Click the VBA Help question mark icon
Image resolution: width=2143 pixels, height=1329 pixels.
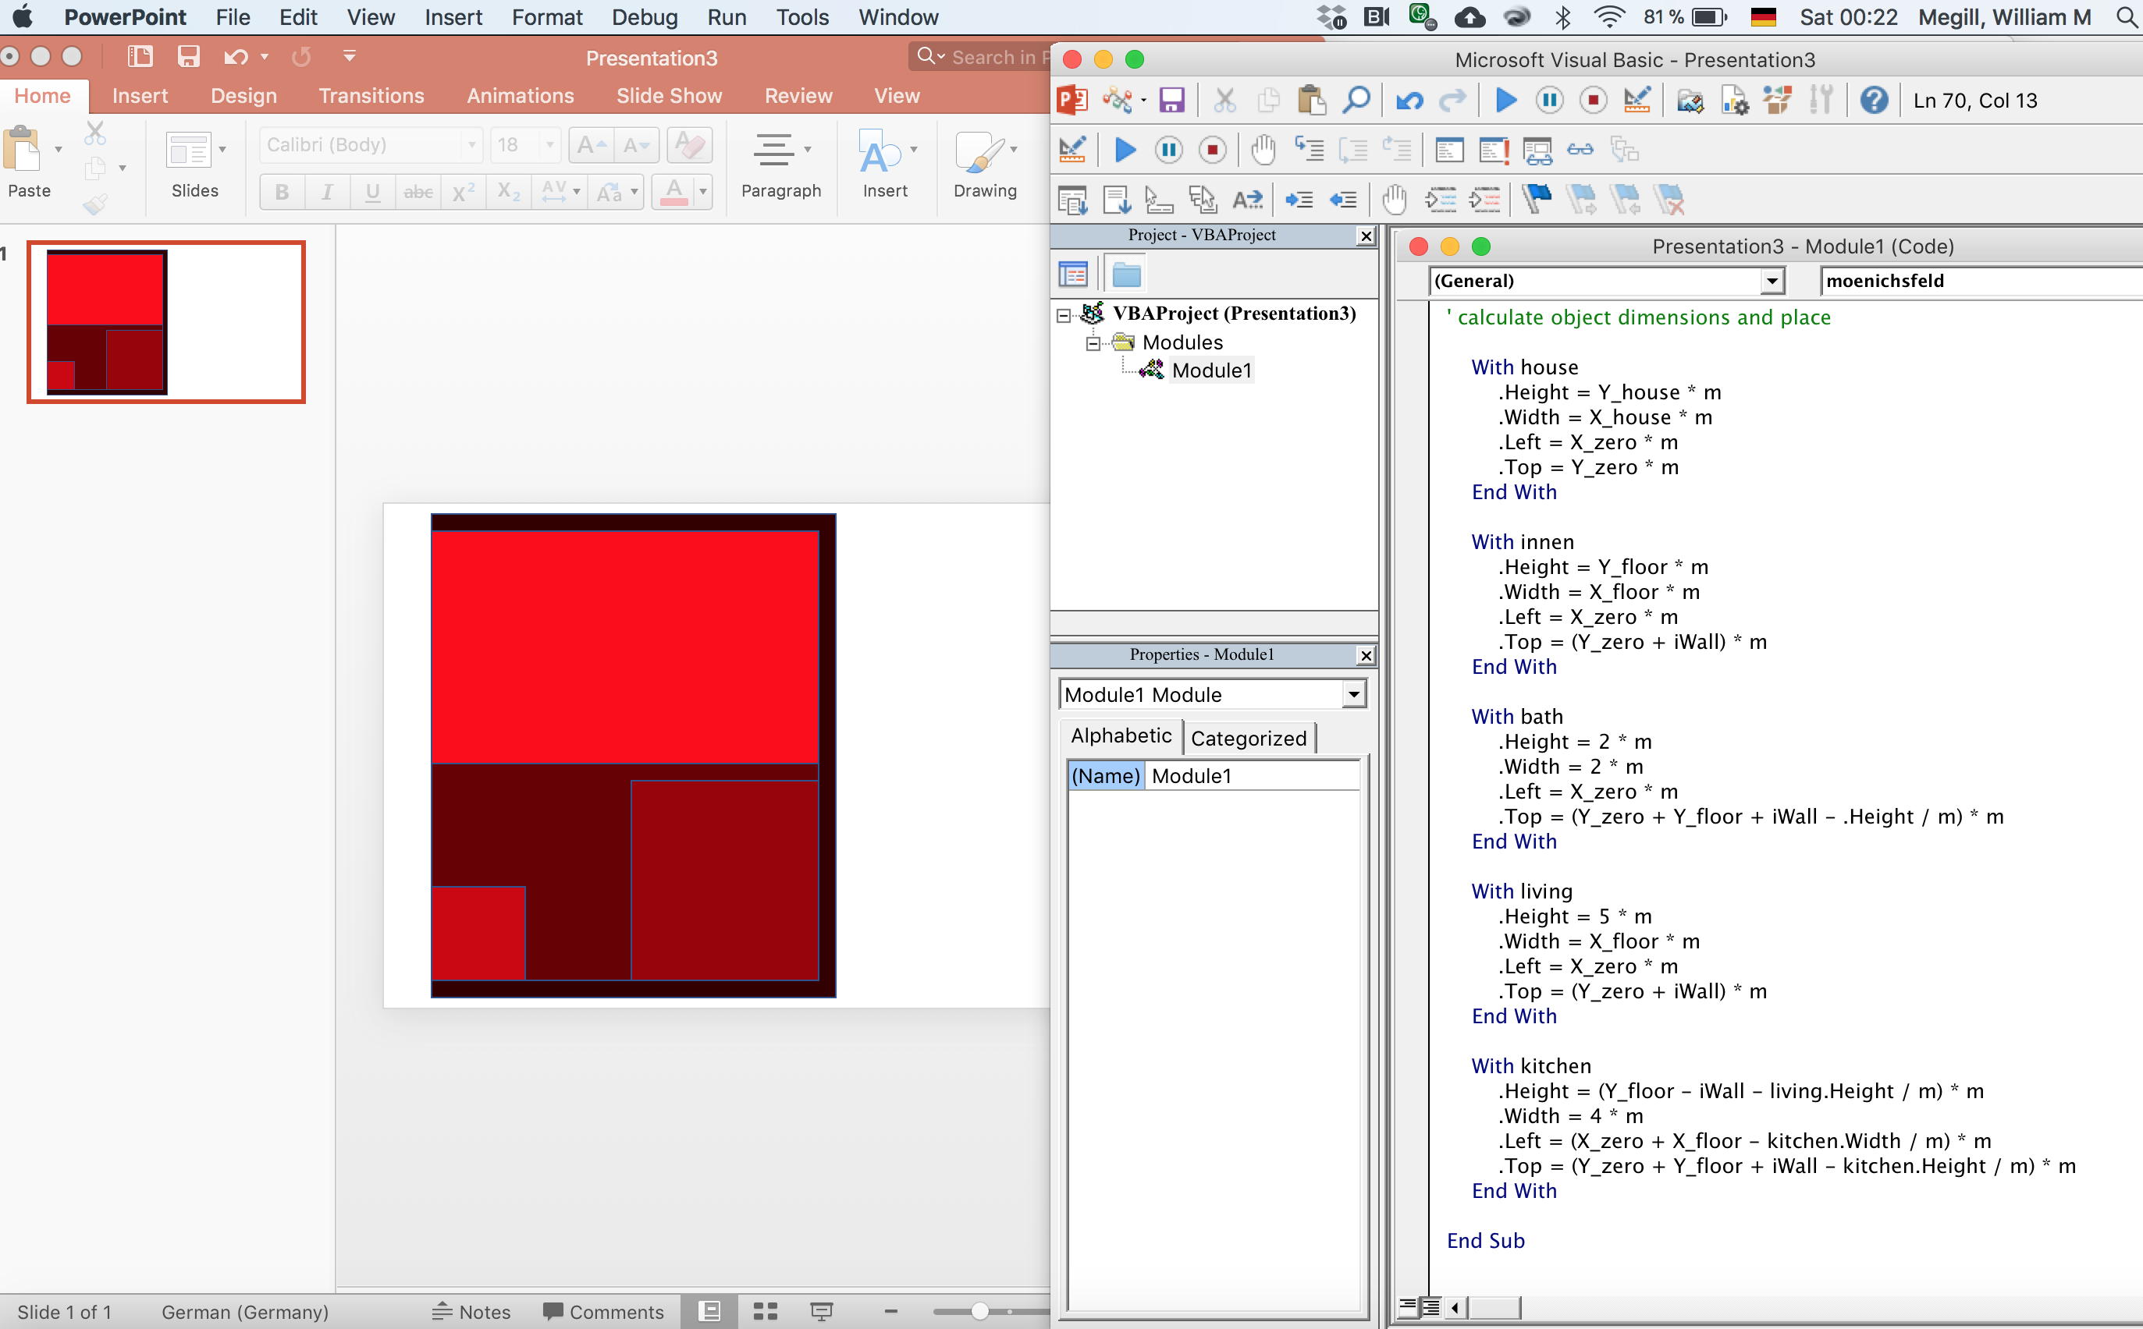pyautogui.click(x=1874, y=100)
